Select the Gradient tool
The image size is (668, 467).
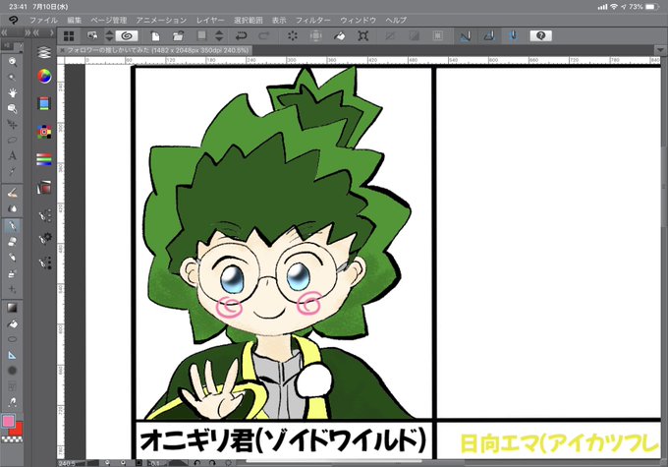coord(13,308)
